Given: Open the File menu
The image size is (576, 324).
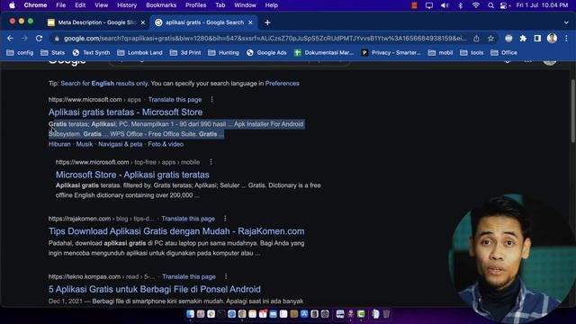Looking at the screenshot, I should click(61, 5).
